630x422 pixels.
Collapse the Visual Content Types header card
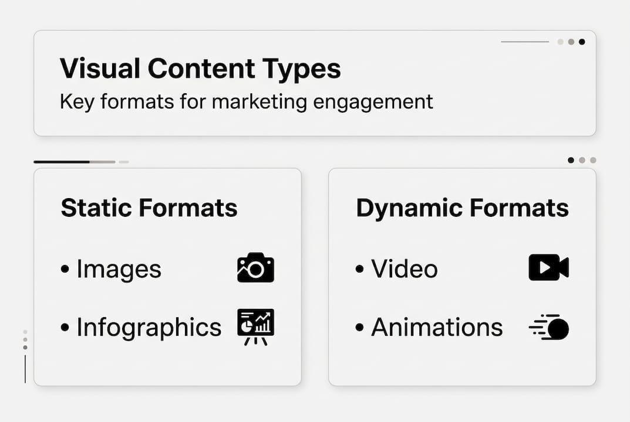(315, 82)
